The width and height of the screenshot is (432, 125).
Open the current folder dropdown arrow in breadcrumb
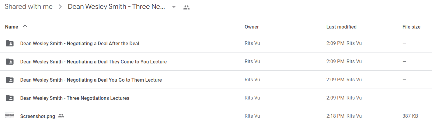pos(174,7)
